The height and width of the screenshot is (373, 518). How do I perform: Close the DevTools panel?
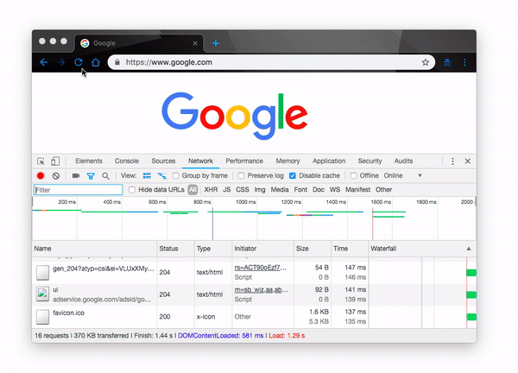(x=467, y=161)
